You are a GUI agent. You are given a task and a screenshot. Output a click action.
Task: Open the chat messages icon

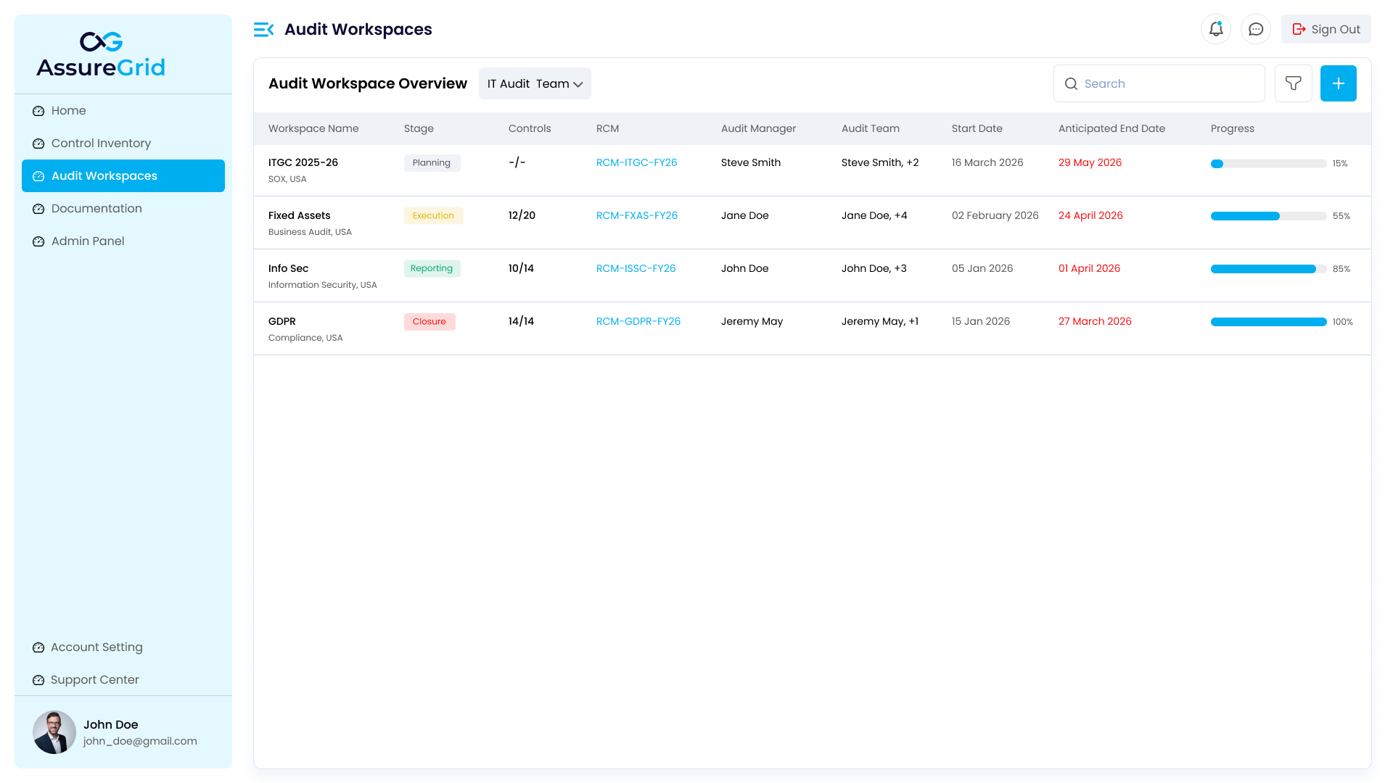[x=1256, y=29]
